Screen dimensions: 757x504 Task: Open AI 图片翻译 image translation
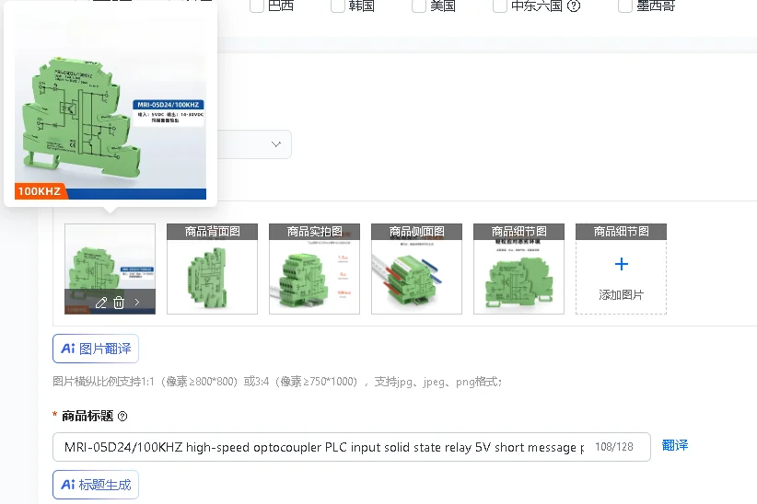click(96, 349)
